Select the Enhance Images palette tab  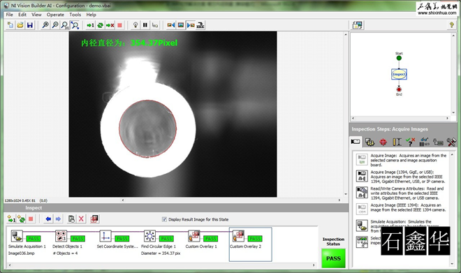point(369,142)
